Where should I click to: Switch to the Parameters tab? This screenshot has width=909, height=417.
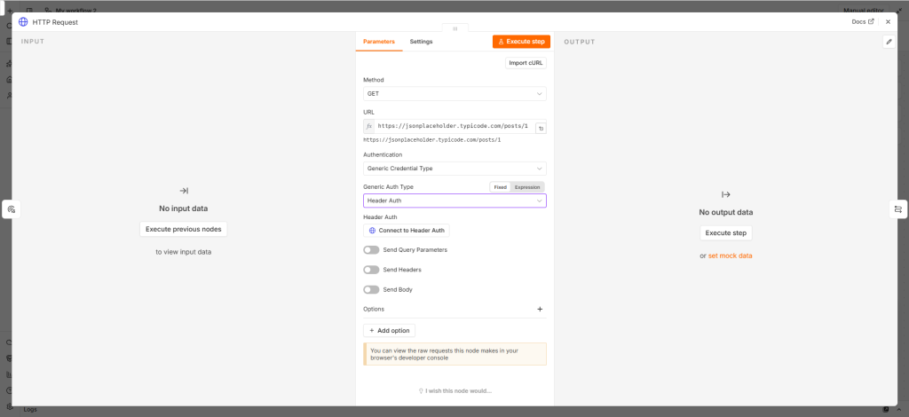[378, 42]
